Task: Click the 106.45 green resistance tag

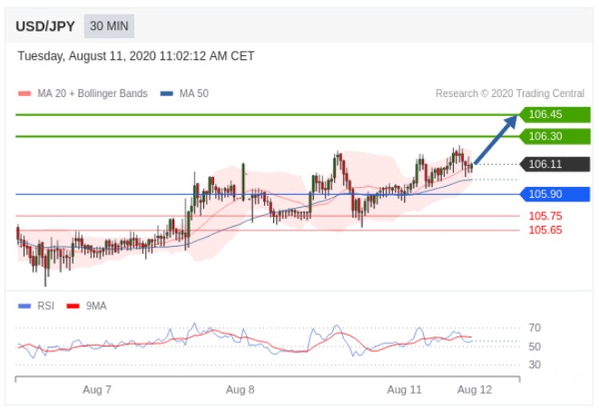Action: point(555,114)
